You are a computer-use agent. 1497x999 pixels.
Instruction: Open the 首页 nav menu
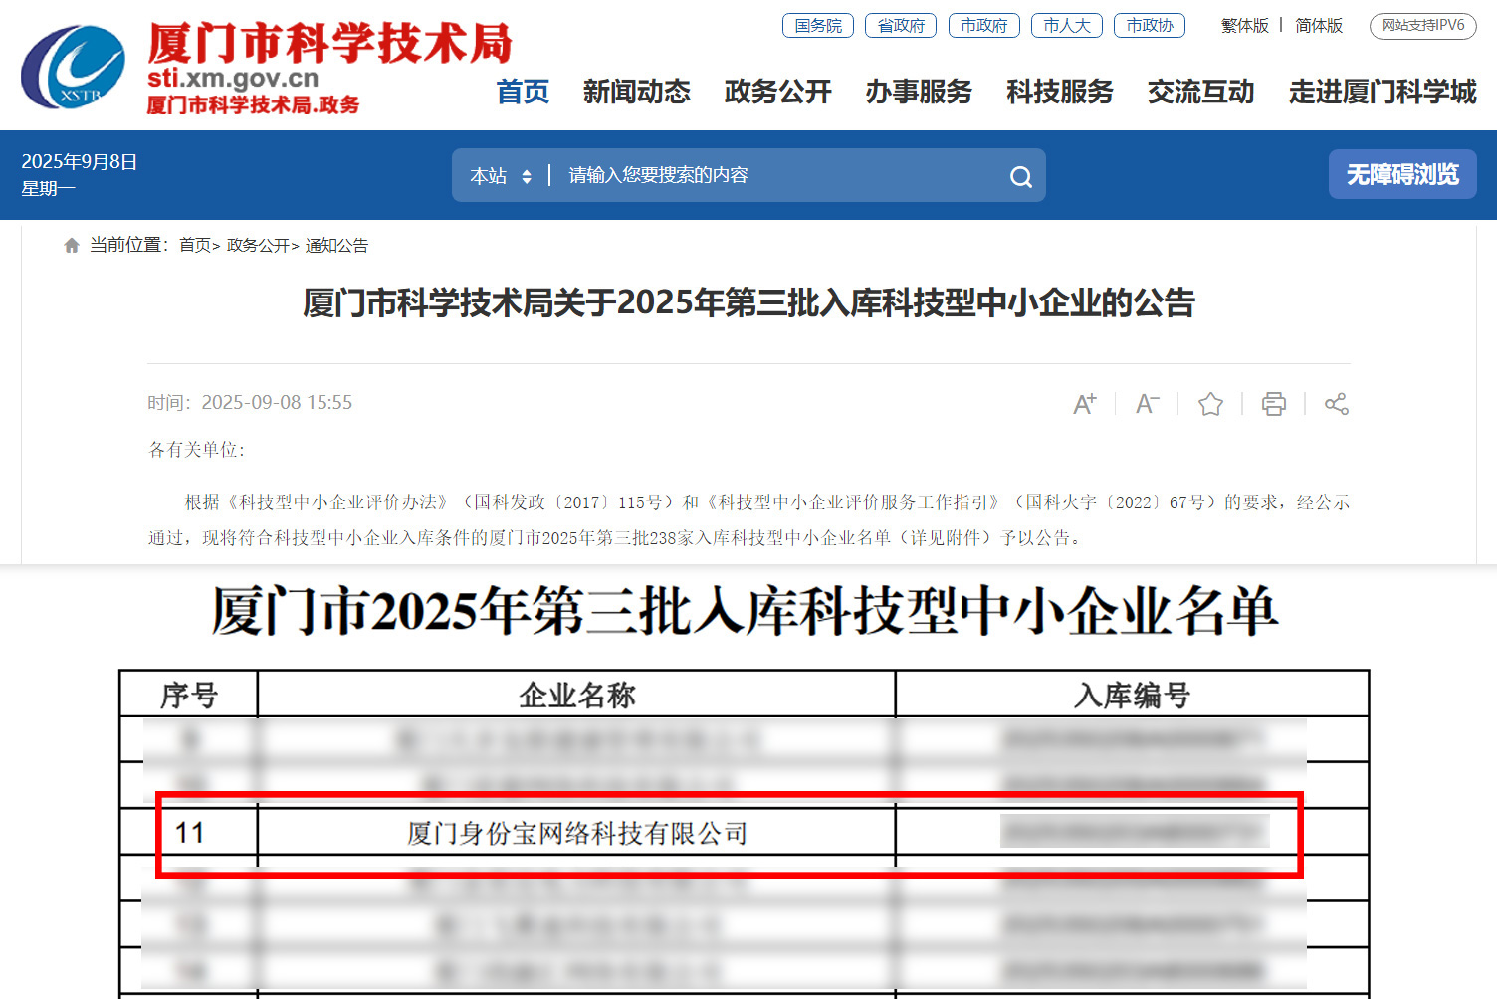(523, 92)
